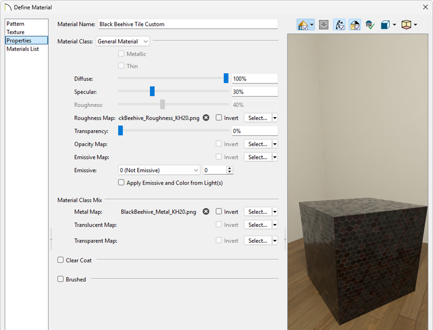433x330 pixels.
Task: Remove the roughness map with its X icon
Action: [x=206, y=118]
